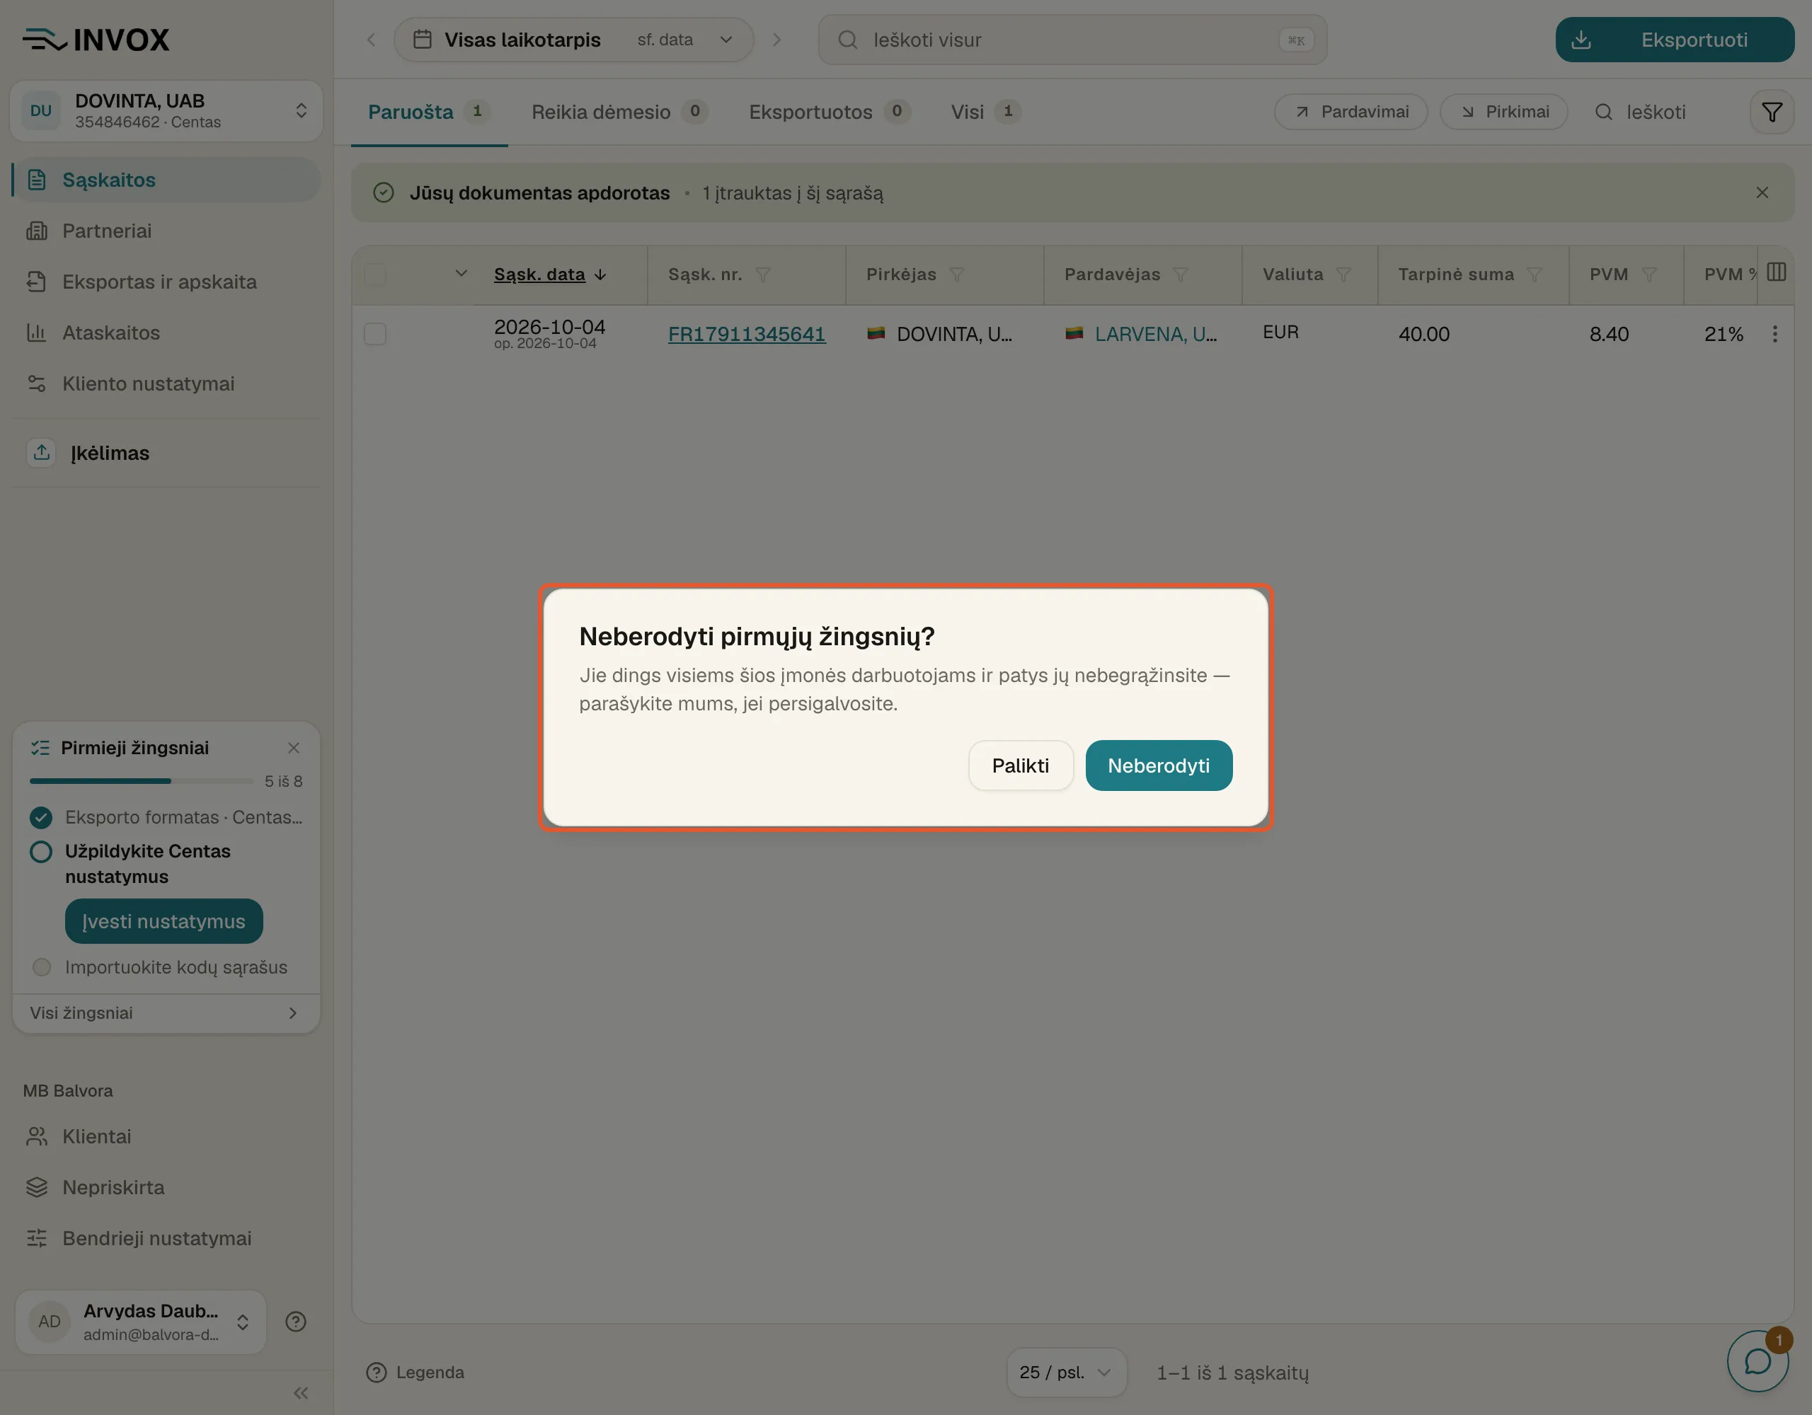Go to the next period arrow
Image resolution: width=1812 pixels, height=1415 pixels.
(x=776, y=40)
